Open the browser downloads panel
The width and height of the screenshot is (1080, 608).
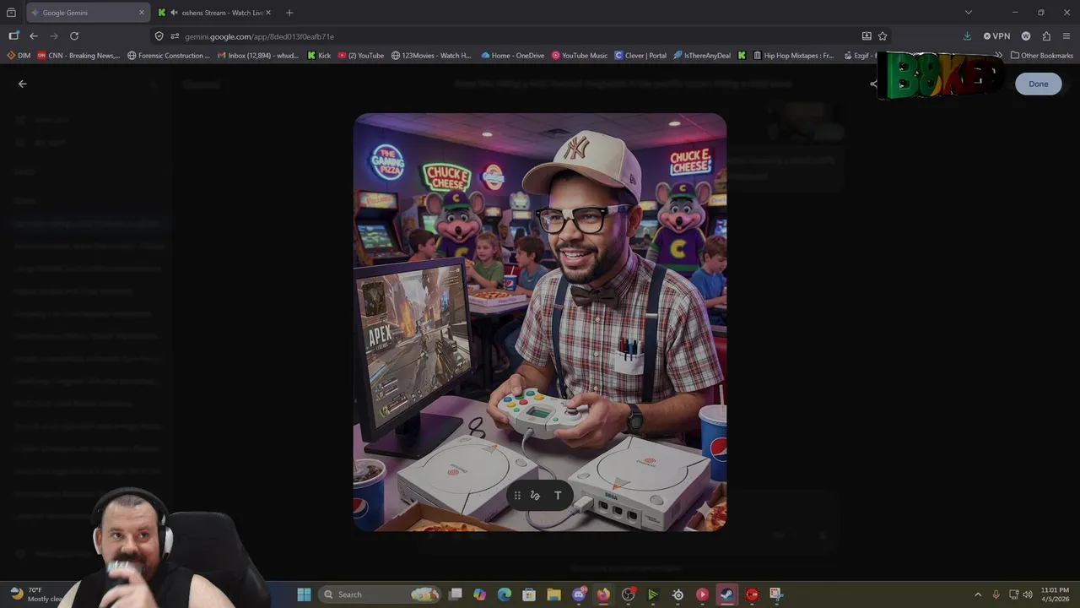[967, 36]
